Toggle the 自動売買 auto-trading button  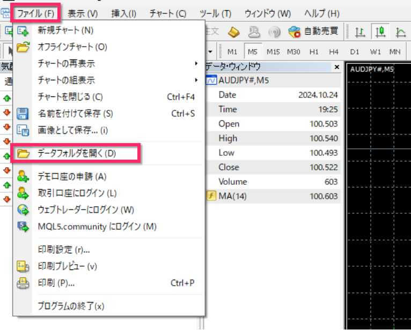tap(313, 32)
